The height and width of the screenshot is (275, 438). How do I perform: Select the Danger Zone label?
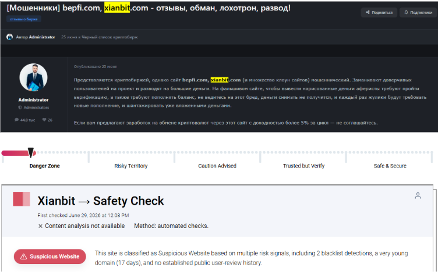[x=45, y=166]
